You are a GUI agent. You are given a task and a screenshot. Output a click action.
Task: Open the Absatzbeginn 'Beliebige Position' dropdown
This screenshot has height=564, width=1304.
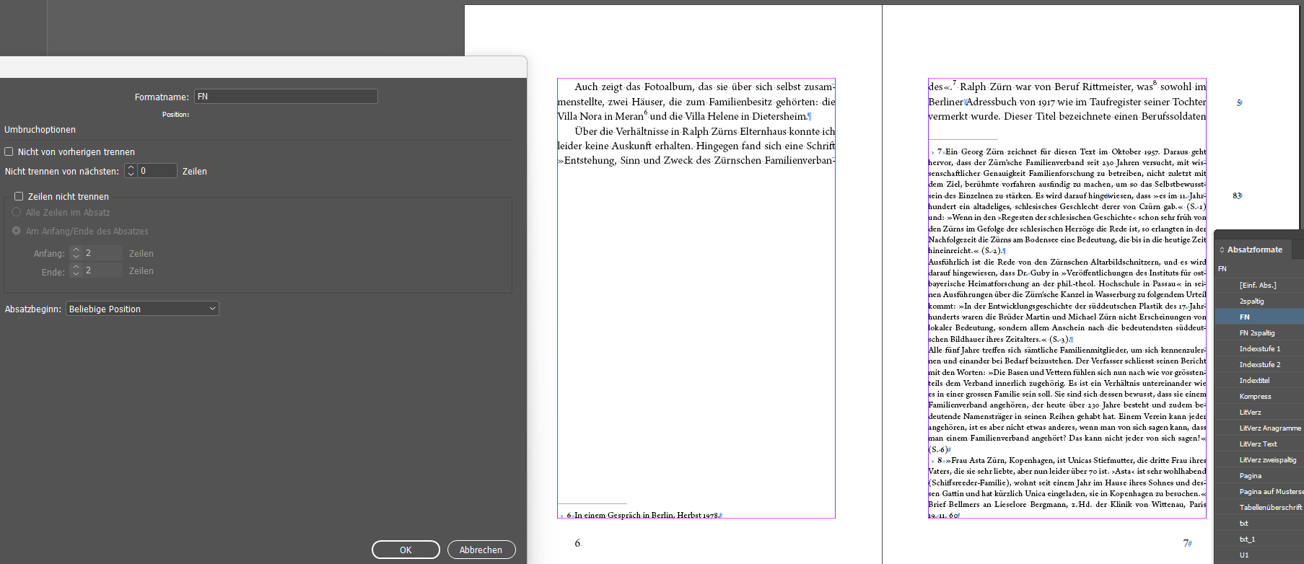pos(142,309)
